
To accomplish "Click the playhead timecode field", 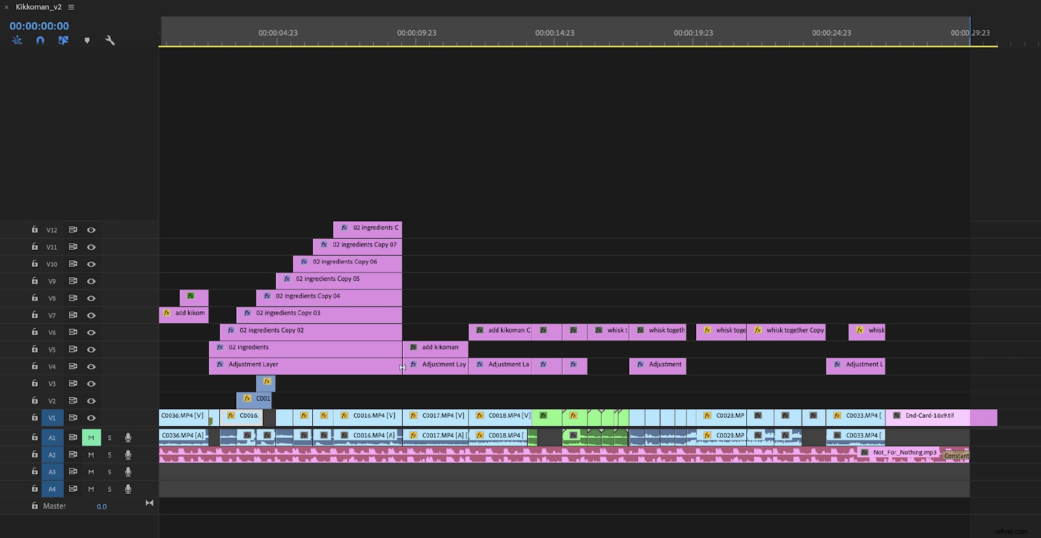I will (x=39, y=26).
